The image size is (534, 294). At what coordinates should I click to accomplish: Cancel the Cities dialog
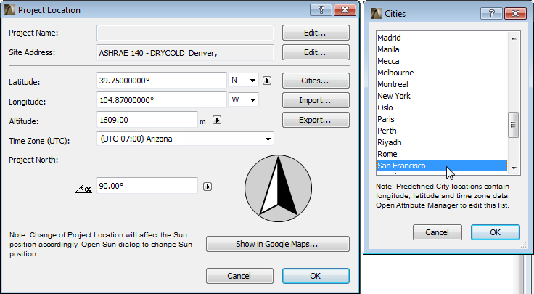pyautogui.click(x=438, y=232)
